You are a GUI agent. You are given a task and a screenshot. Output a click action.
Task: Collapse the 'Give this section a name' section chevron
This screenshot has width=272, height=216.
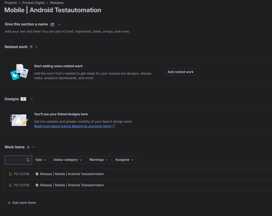[x=59, y=25]
